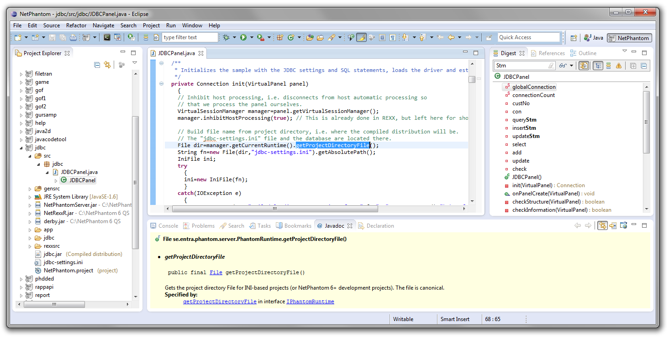Toggle Digest link with editor button
This screenshot has width=669, height=337.
click(584, 66)
